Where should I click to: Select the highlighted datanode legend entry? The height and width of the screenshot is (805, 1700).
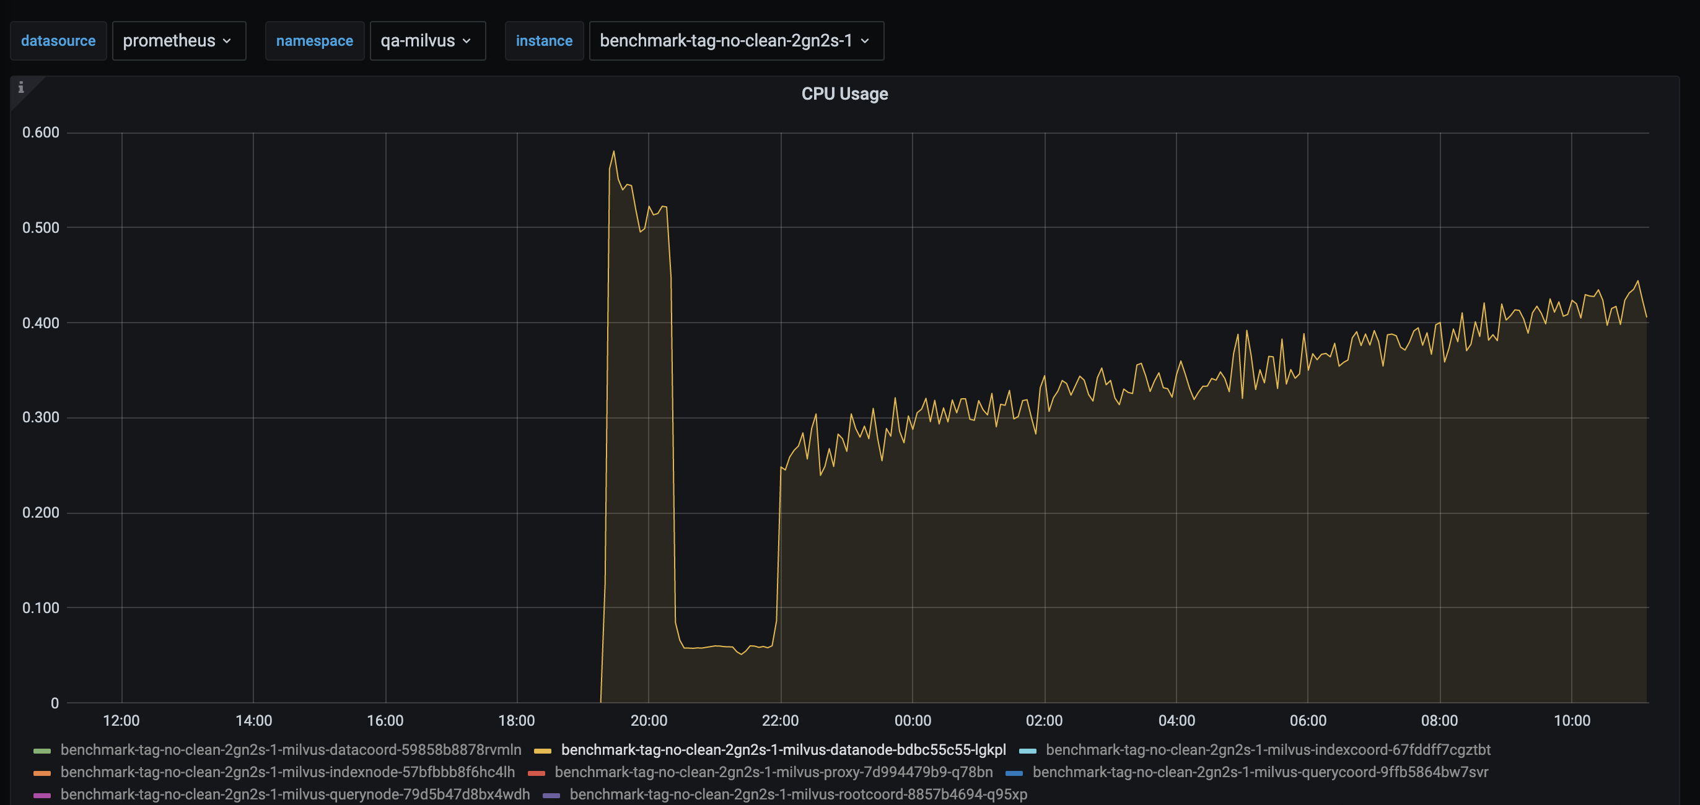(x=784, y=751)
